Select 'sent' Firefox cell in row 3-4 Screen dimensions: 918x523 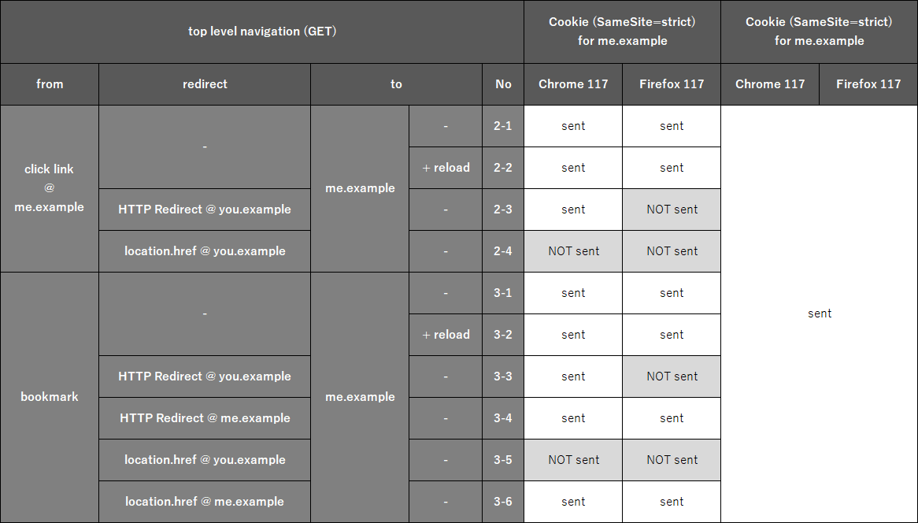click(672, 418)
